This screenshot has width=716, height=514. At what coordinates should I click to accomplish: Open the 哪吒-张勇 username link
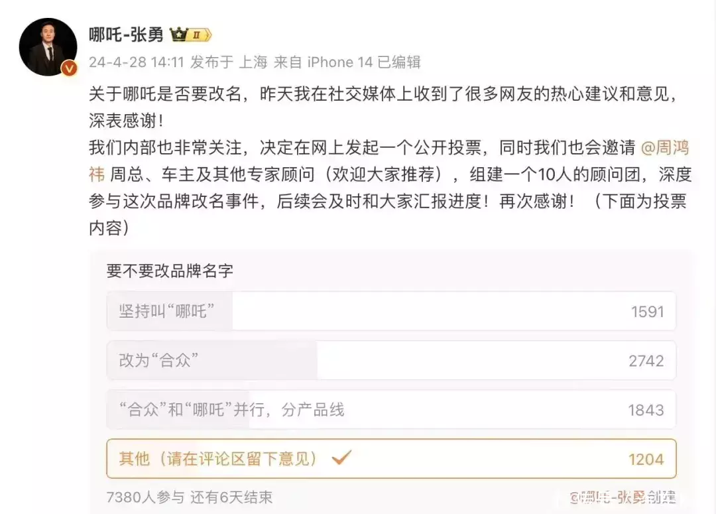tap(126, 34)
